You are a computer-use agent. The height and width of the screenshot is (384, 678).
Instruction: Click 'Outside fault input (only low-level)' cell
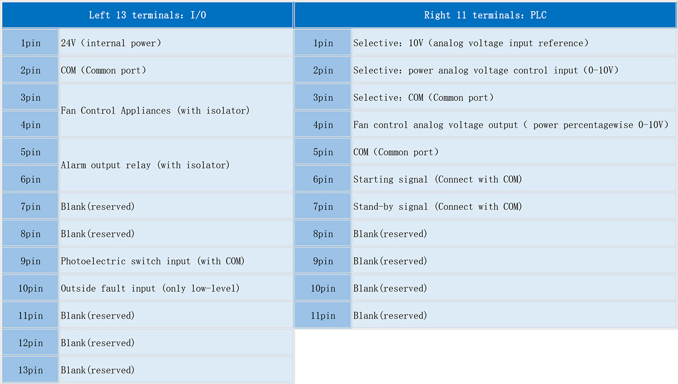(176, 288)
